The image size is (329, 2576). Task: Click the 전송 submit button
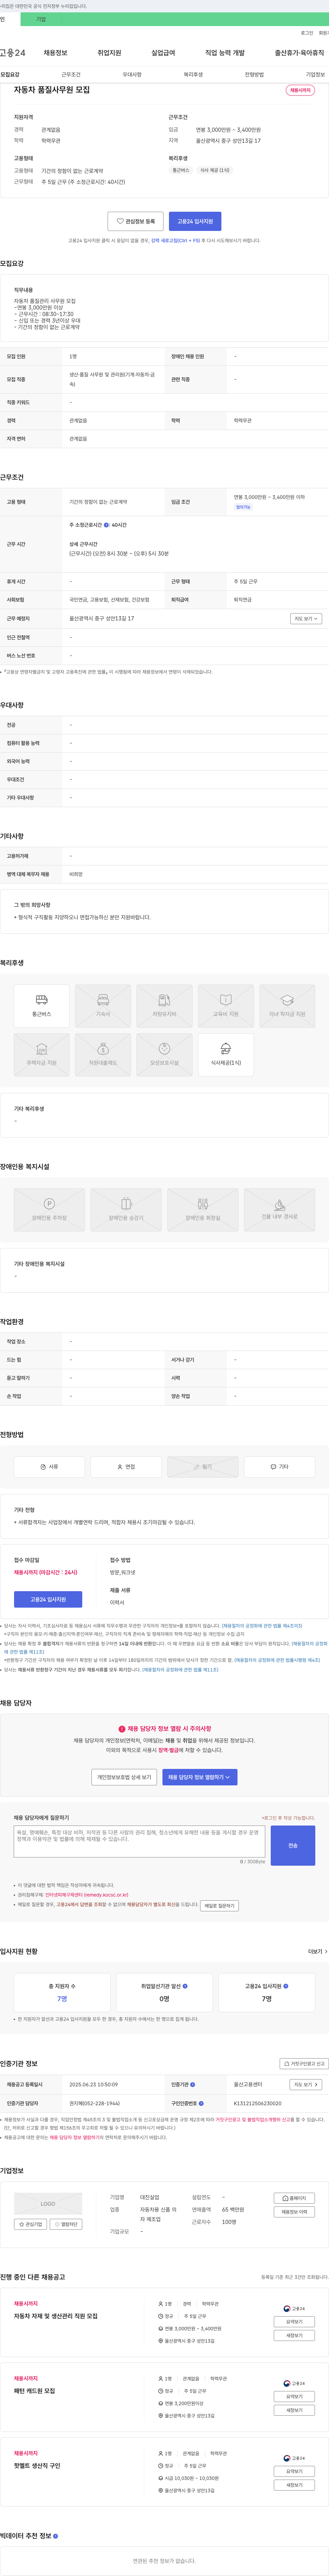pyautogui.click(x=293, y=1845)
